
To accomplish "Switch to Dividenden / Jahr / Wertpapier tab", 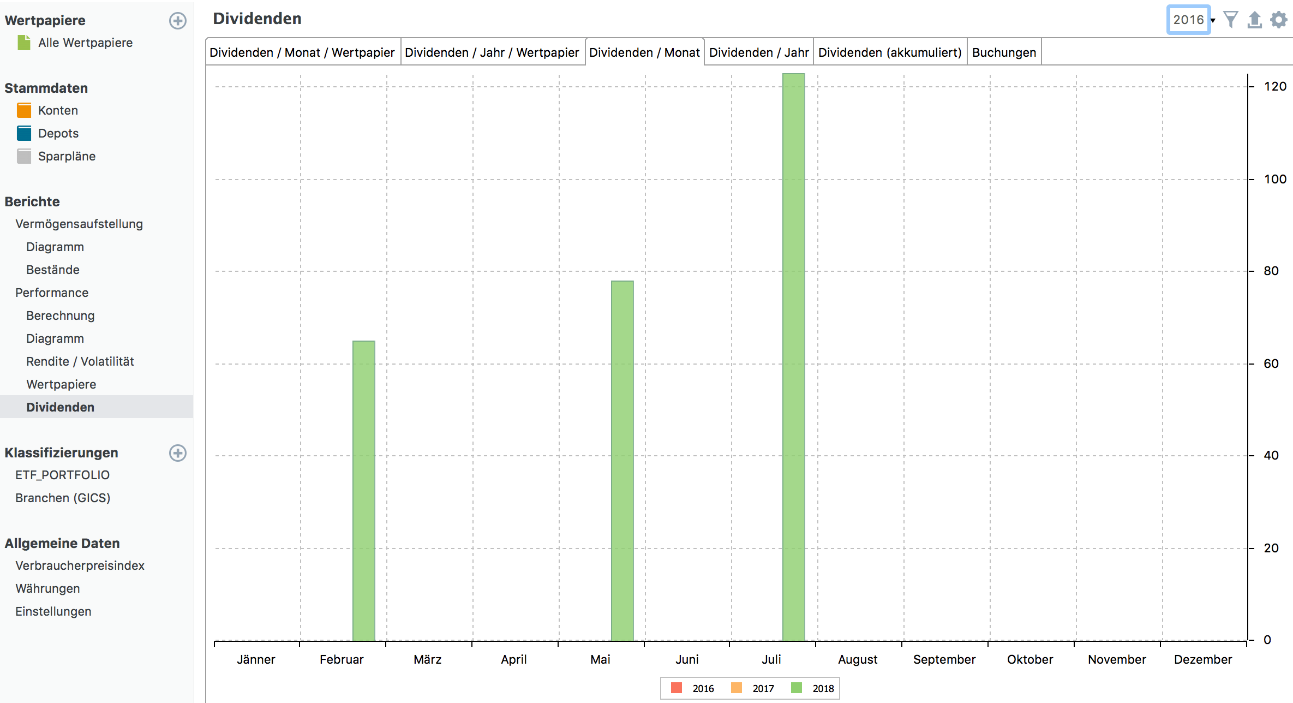I will [492, 52].
